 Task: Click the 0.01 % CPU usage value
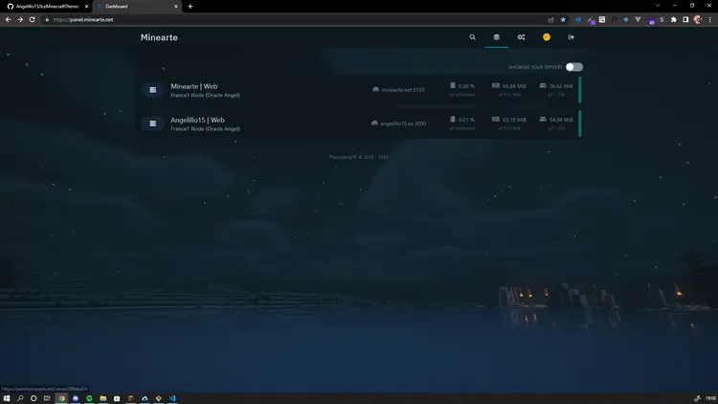pos(466,120)
